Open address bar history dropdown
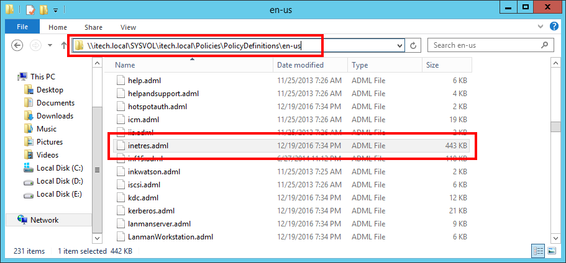This screenshot has width=566, height=263. coord(399,46)
